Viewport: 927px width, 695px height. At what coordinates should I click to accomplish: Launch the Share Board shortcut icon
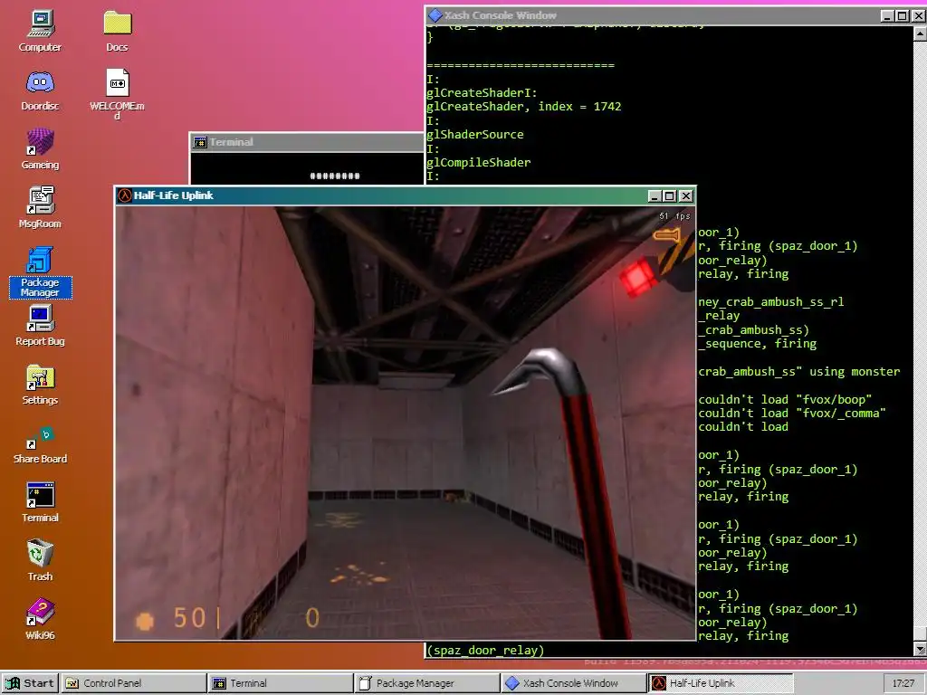tap(40, 443)
